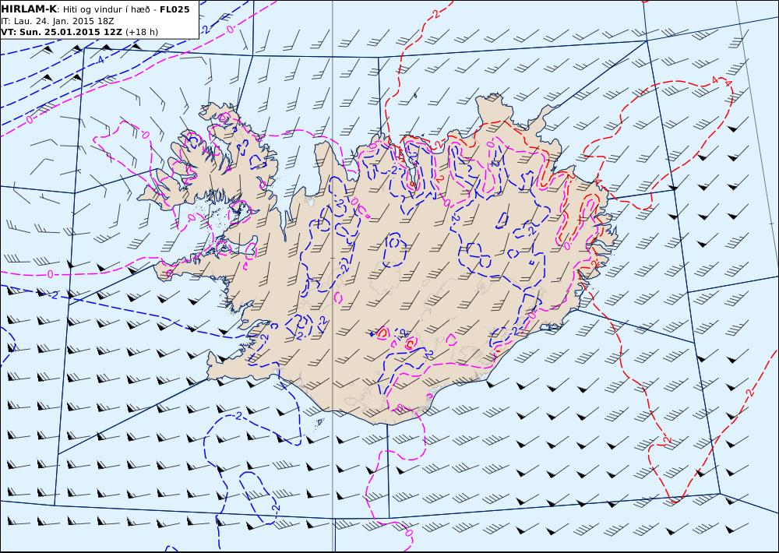Click the valid time 'Sun. 25.01.2015 12Z'

(71, 32)
